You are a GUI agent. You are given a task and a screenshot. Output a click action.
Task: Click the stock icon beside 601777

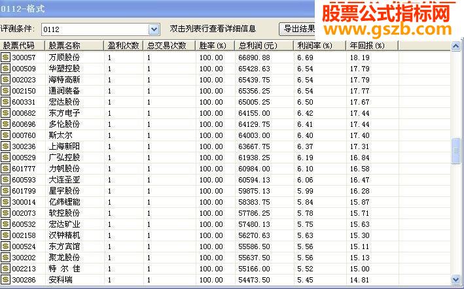coord(5,169)
